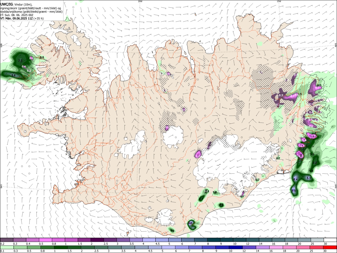Select the grey-green 3 swatch in lower legend row
Screen dimensions: 337x253
[x=115, y=247]
